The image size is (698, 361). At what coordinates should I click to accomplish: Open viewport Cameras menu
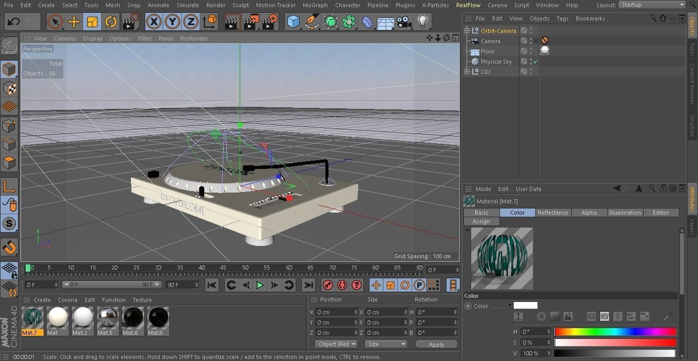[65, 39]
